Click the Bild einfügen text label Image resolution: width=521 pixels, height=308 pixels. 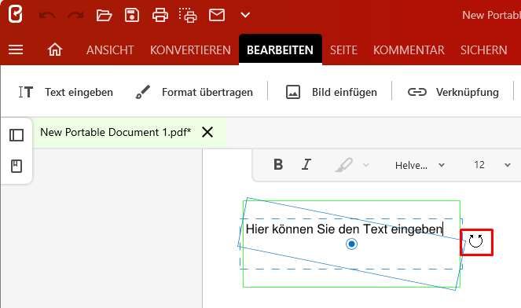tap(344, 92)
